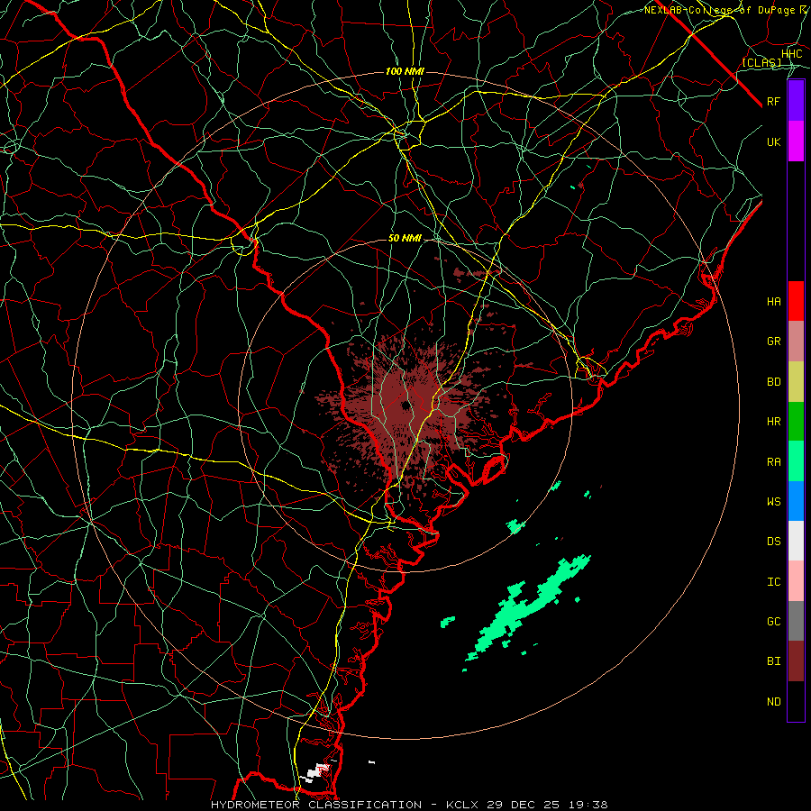The height and width of the screenshot is (811, 811).
Task: Click the RA legend label
Action: (x=773, y=462)
